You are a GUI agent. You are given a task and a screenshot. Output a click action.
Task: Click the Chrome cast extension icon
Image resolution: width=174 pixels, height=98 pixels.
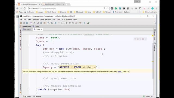coord(140,8)
